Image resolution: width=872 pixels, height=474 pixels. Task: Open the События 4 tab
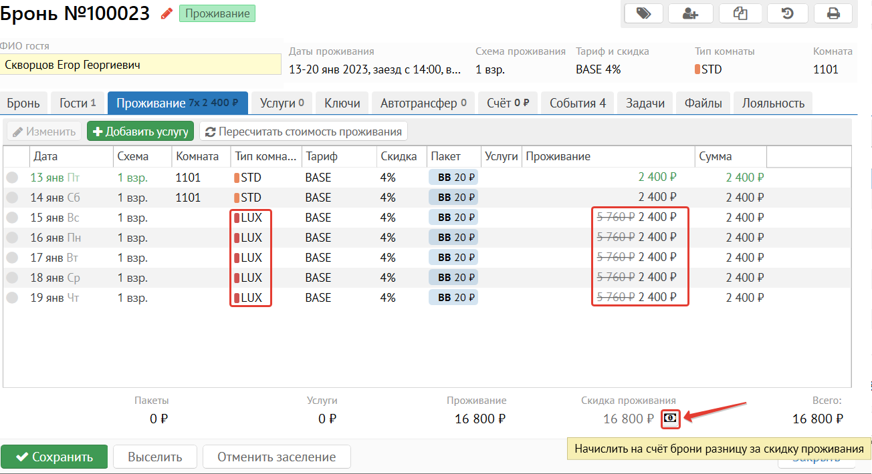(577, 103)
